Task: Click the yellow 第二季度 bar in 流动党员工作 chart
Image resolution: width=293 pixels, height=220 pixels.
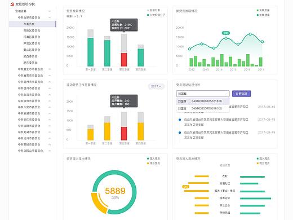Action: pos(107,131)
